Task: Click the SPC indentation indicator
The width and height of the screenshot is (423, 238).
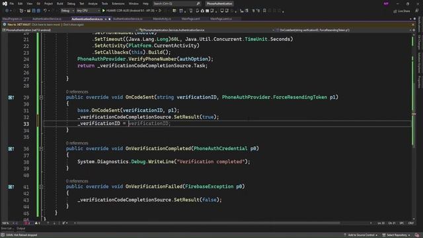Action: coord(402,223)
